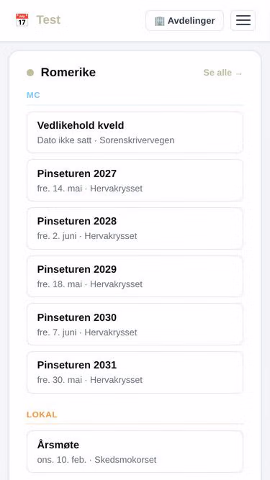
Task: Select the Pinseturen 2028 event
Action: pos(135,228)
